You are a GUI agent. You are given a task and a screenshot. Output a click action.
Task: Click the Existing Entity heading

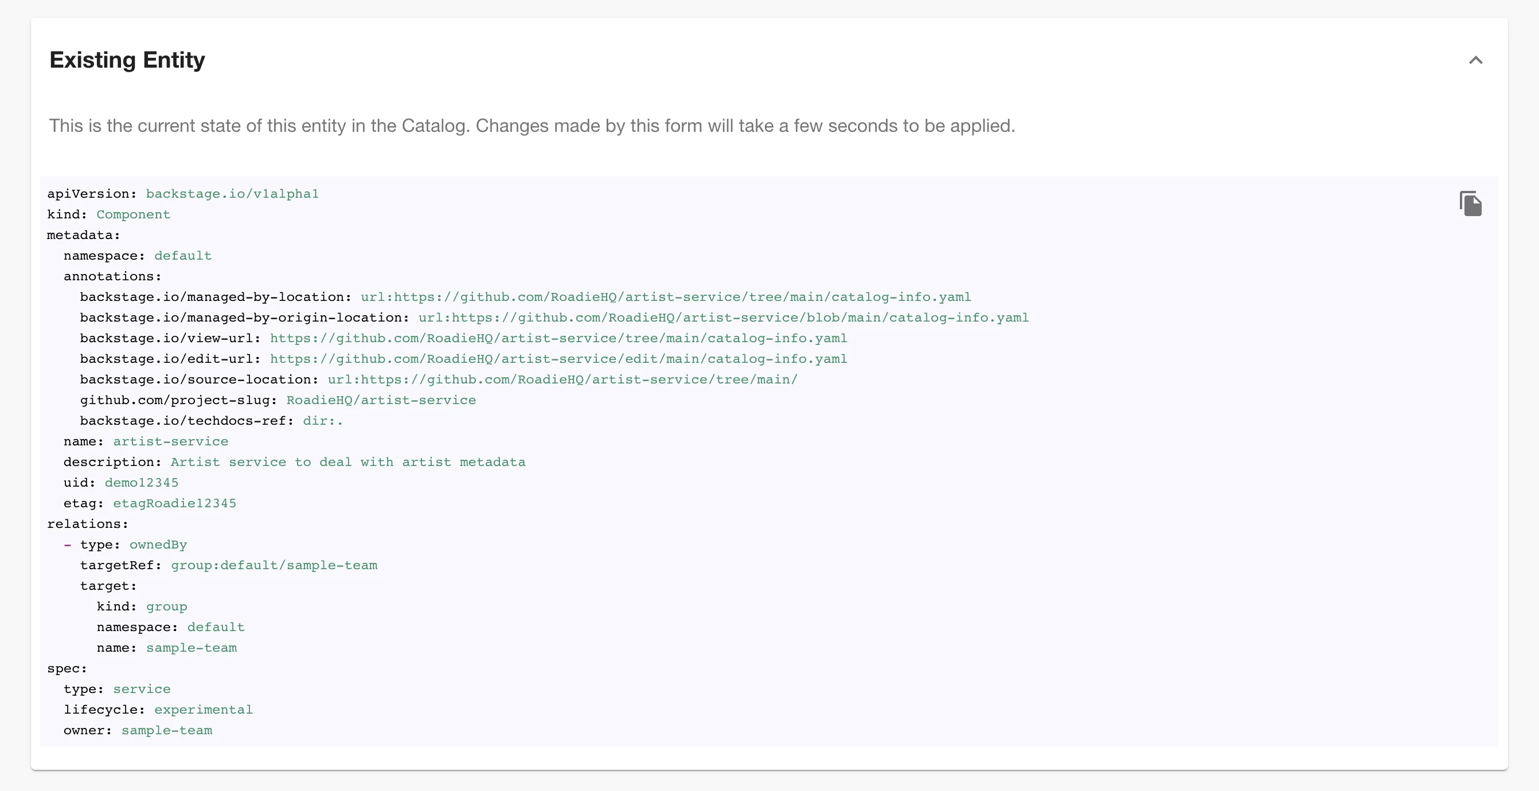click(x=127, y=60)
